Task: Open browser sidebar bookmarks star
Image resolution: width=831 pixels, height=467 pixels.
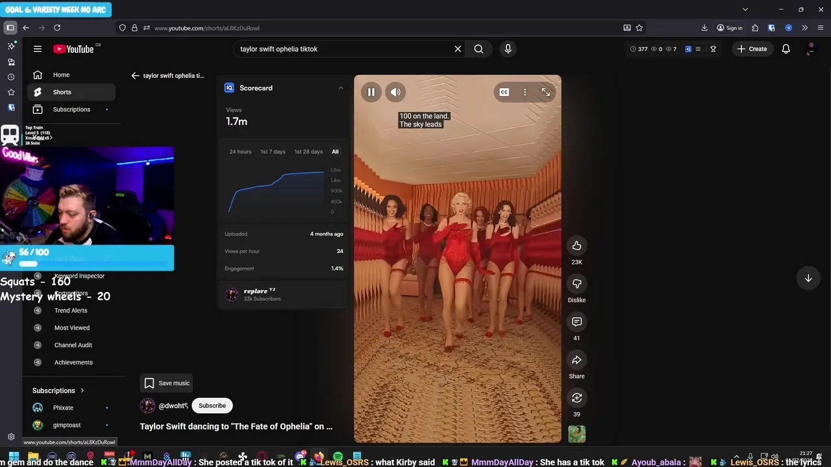Action: (x=11, y=92)
